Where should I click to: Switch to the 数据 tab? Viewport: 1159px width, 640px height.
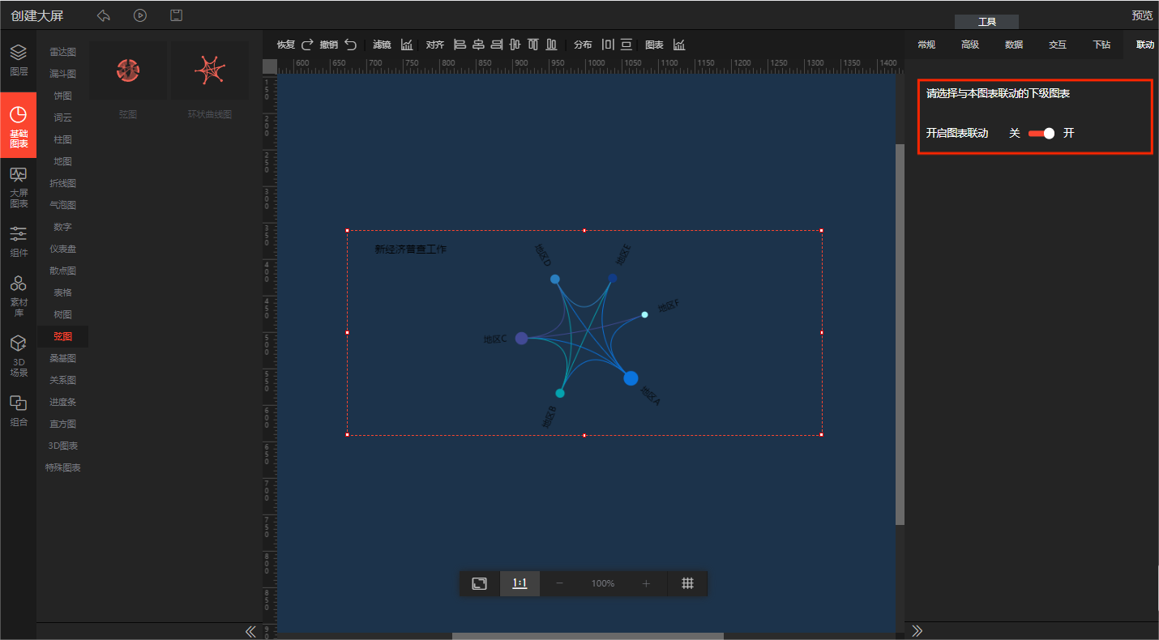point(1014,45)
